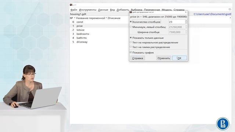This screenshot has height=132, width=235.
Task: Select the price variable row
Action: 151,26
